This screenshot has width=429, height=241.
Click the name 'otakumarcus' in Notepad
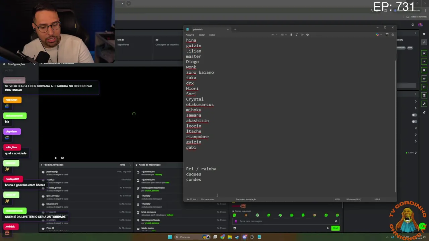coord(200,104)
